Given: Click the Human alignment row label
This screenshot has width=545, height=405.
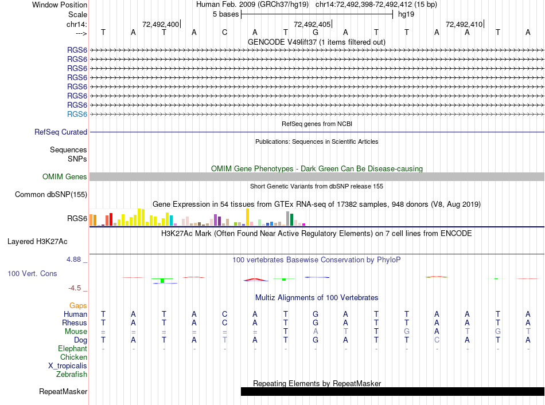Looking at the screenshot, I should click(75, 314).
